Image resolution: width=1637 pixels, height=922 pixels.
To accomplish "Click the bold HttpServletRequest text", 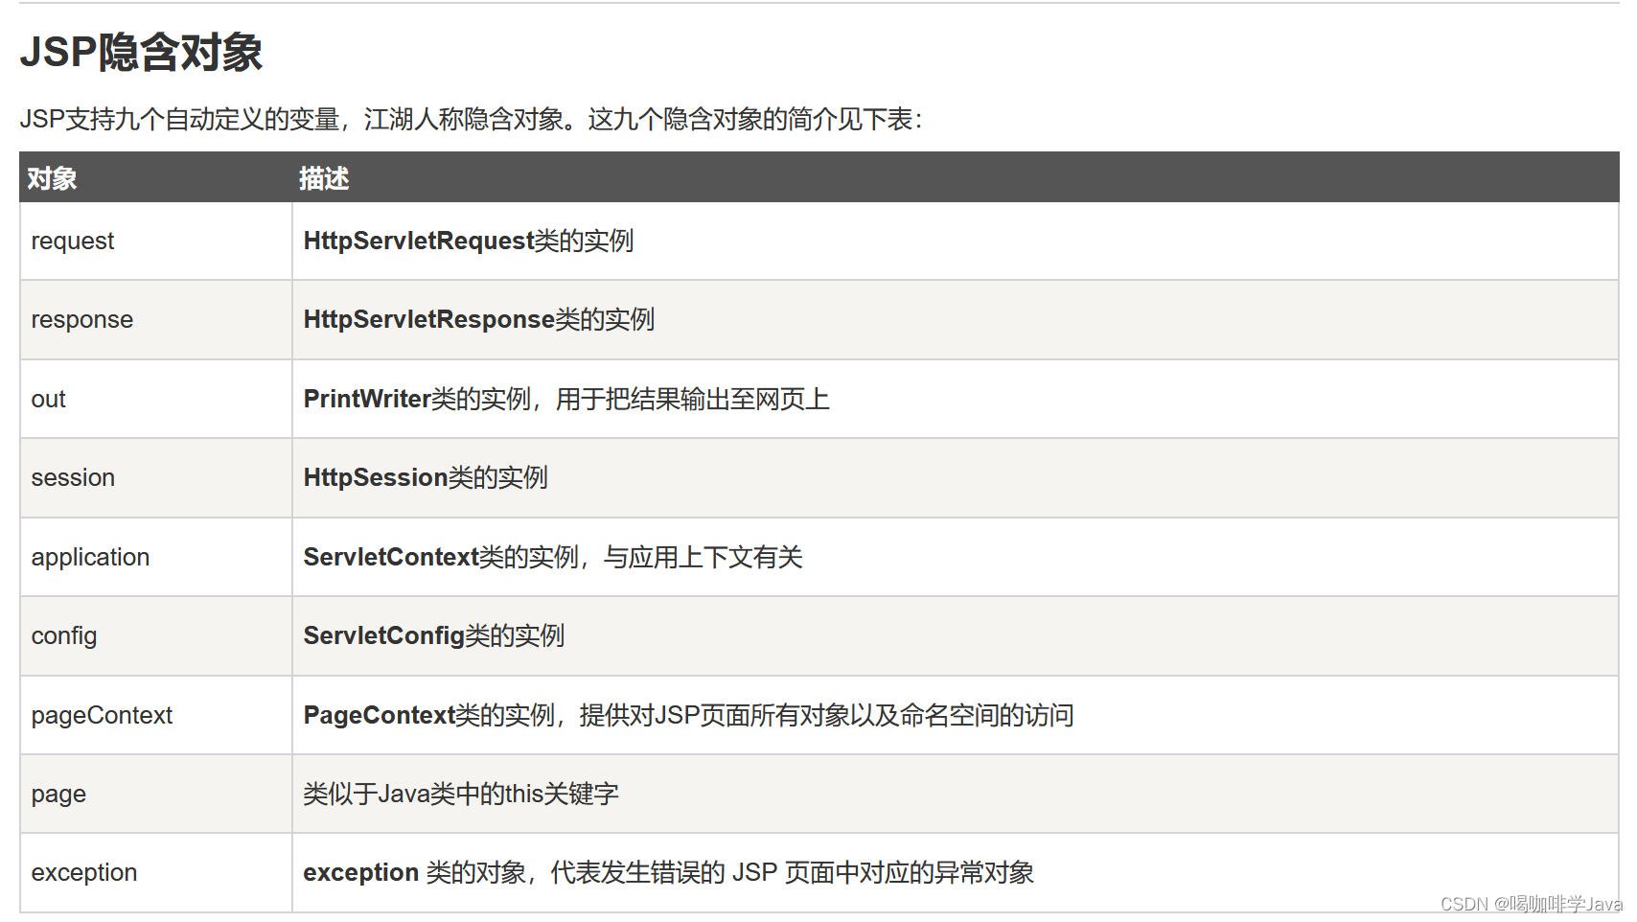I will (x=417, y=241).
